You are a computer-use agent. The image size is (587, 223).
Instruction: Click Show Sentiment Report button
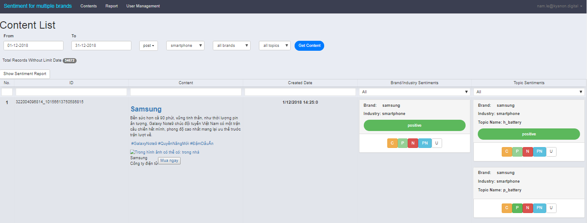coord(25,74)
